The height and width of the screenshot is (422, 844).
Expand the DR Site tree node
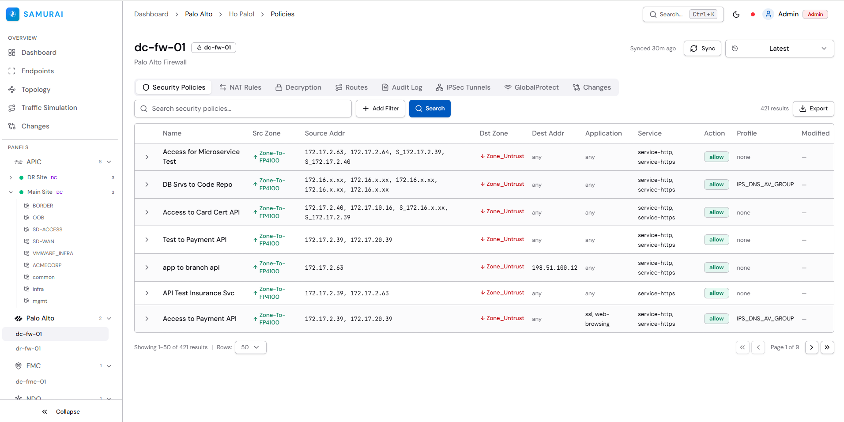point(11,177)
